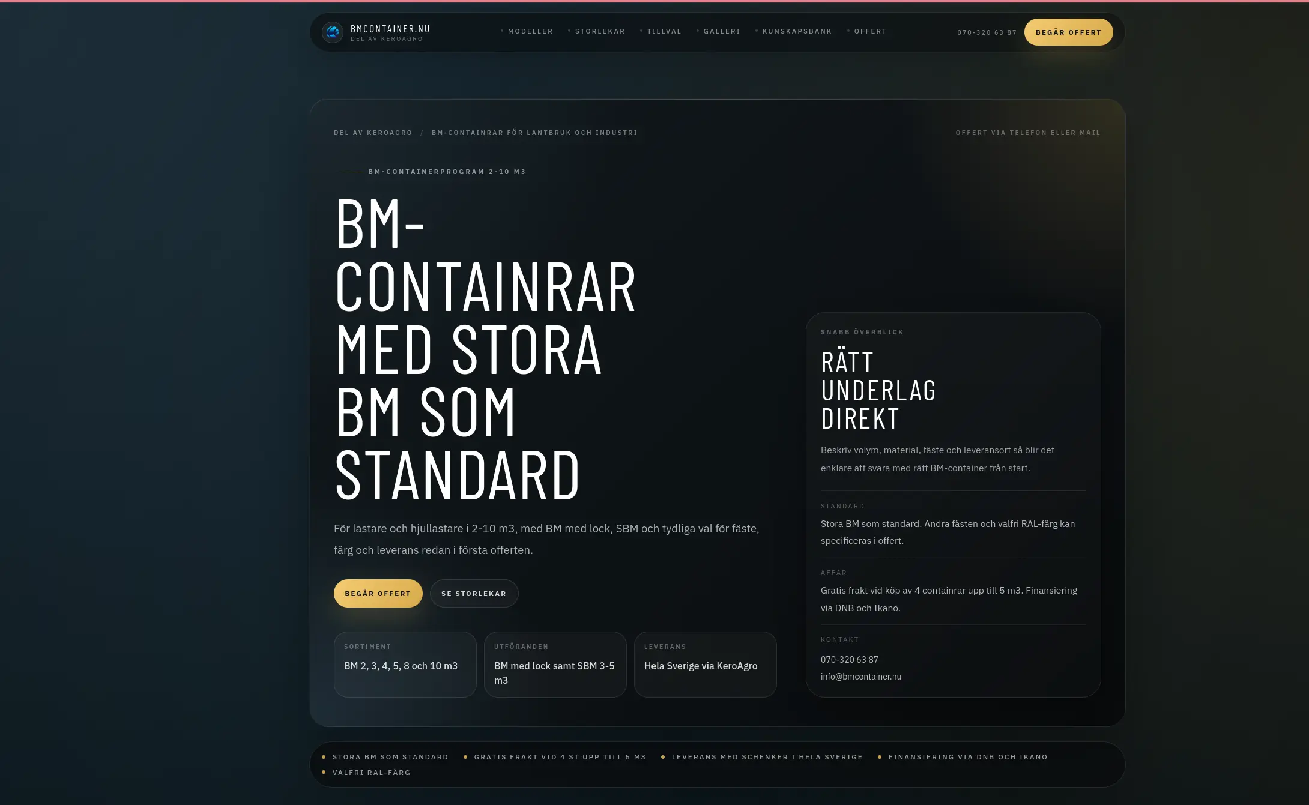Image resolution: width=1309 pixels, height=805 pixels.
Task: Click phone number 070-320 63 87 in header
Action: [x=987, y=32]
